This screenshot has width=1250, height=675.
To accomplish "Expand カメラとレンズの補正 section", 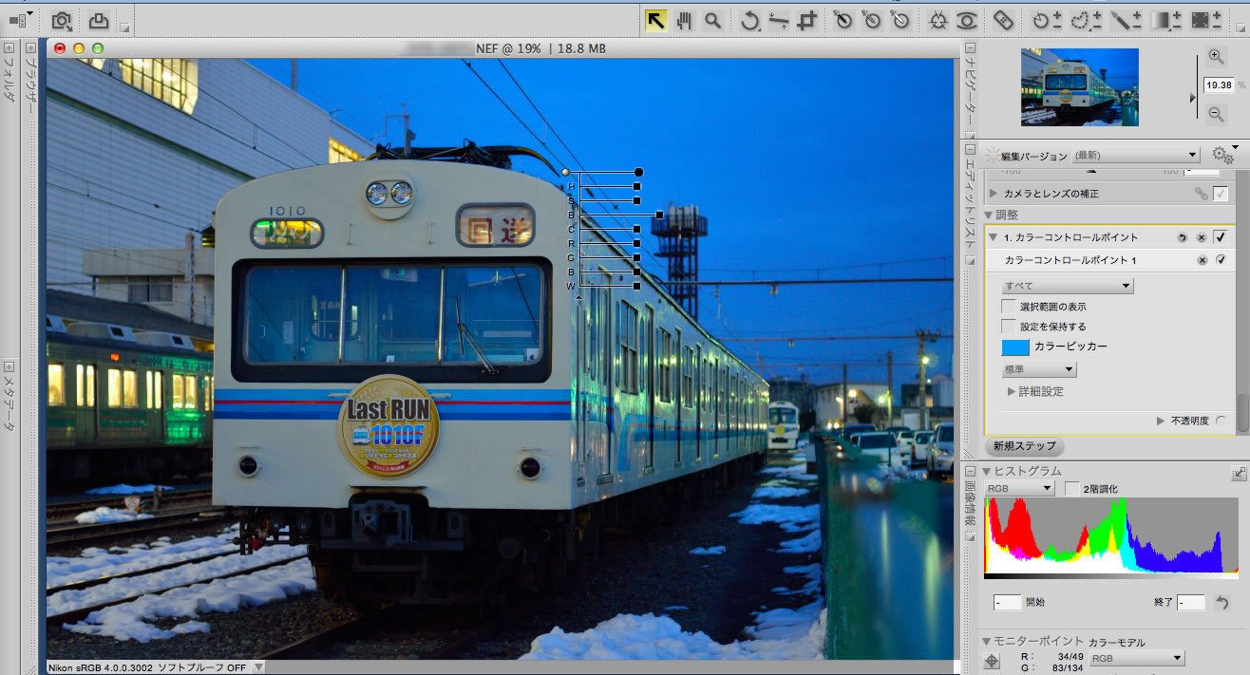I will coord(994,194).
